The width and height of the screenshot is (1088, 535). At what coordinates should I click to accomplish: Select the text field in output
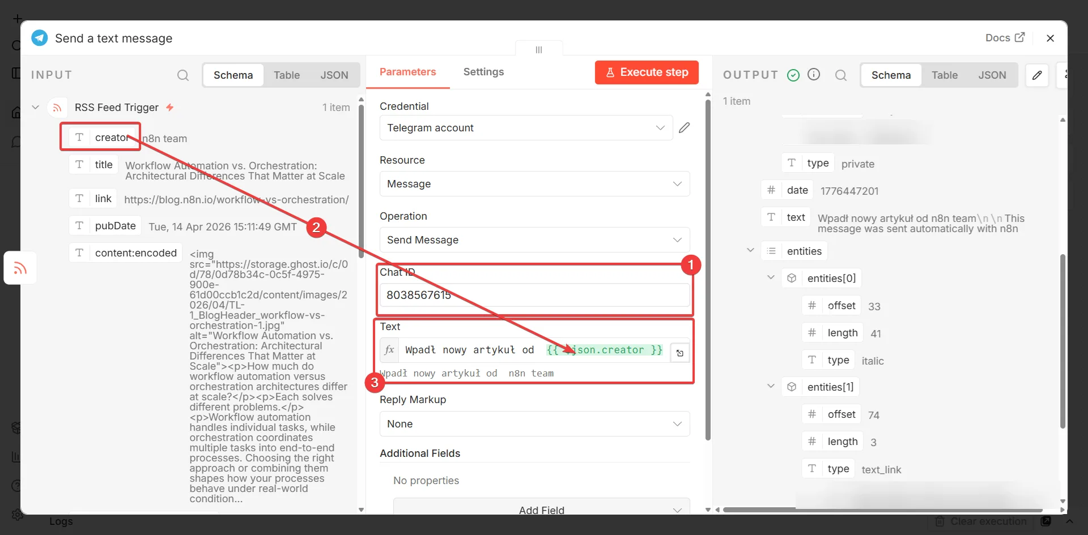[x=785, y=217]
